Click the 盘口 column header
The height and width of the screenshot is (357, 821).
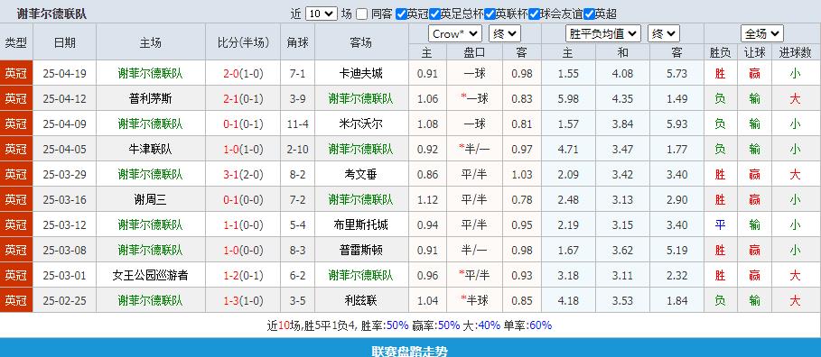(474, 52)
